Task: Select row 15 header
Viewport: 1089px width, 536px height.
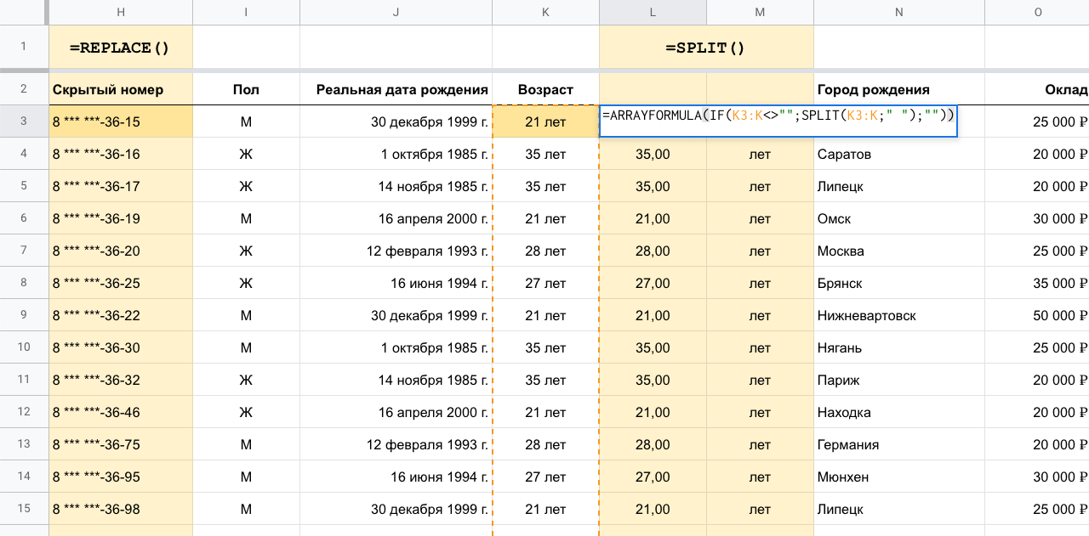Action: (24, 509)
